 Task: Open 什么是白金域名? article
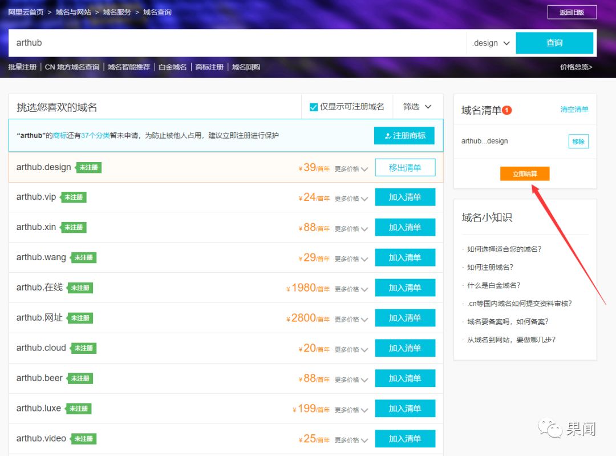(493, 285)
